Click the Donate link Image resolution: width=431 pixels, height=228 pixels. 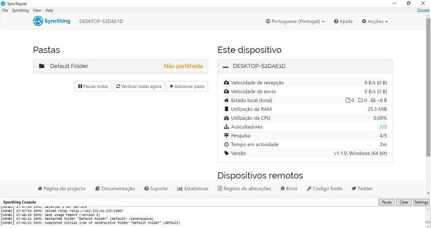423,10
